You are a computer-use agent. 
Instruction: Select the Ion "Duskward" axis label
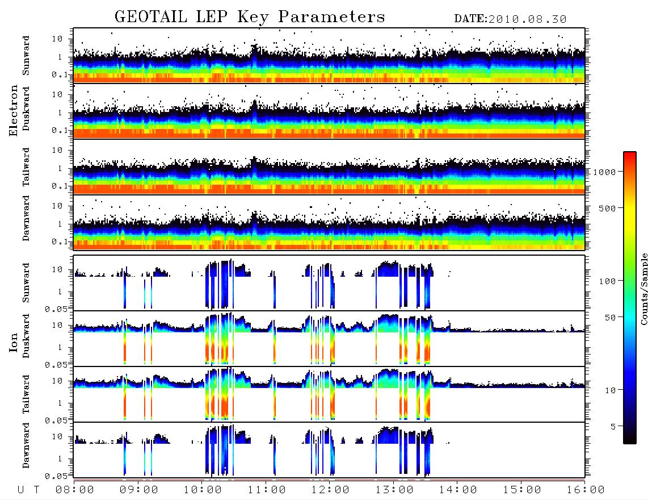[x=26, y=336]
